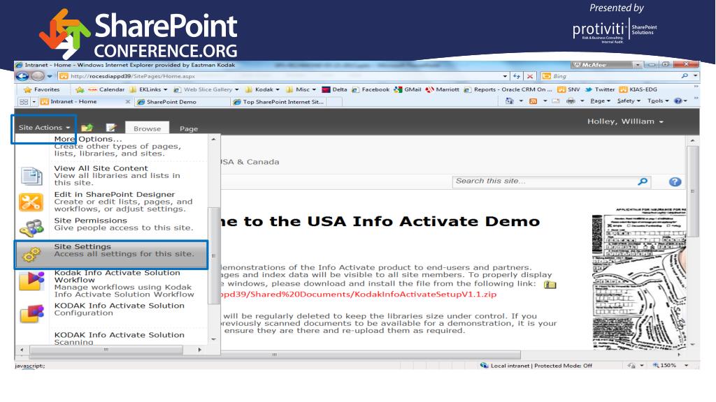Open Reports - Oracle CRM favorite
This screenshot has width=716, height=402.
click(x=508, y=89)
